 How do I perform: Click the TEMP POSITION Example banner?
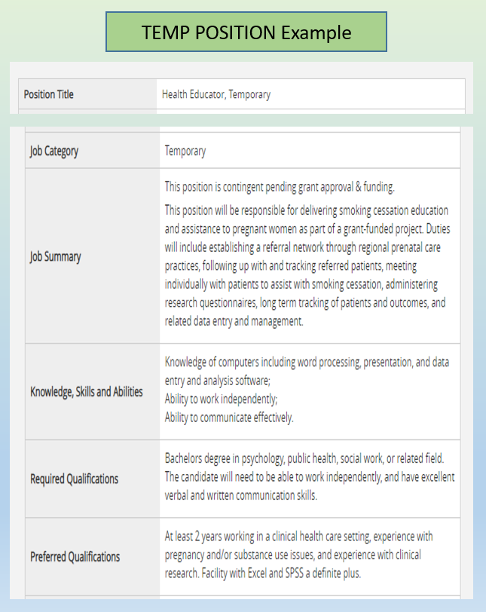pos(246,32)
